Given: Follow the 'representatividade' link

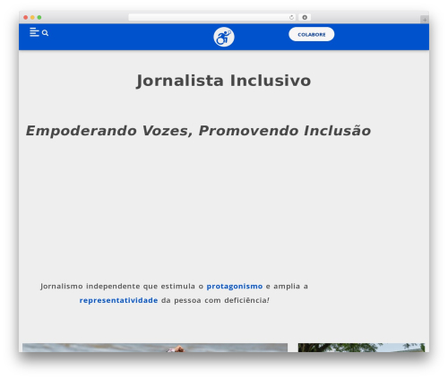Looking at the screenshot, I should click(118, 300).
